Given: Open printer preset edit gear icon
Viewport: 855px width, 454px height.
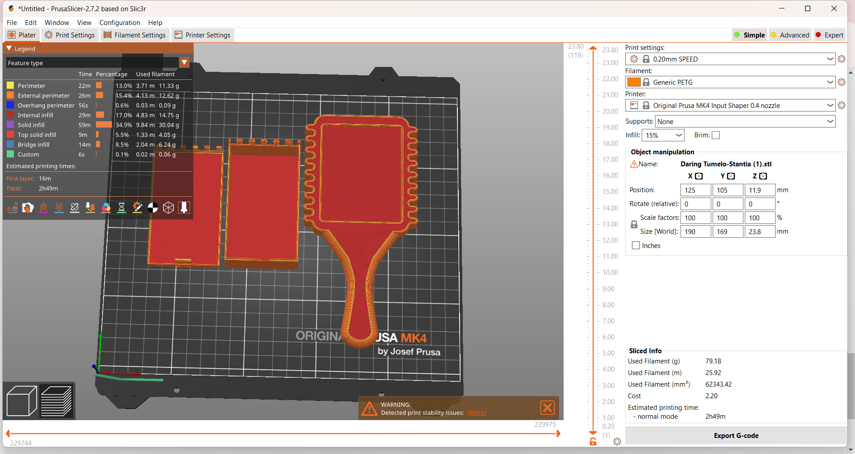Looking at the screenshot, I should click(842, 105).
